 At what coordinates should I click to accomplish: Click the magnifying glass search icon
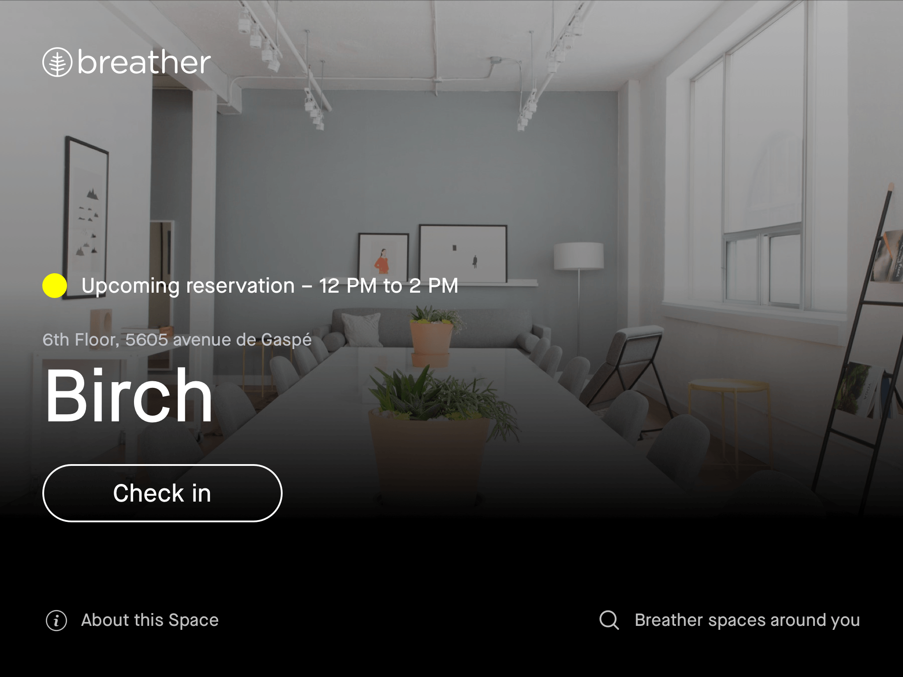609,620
